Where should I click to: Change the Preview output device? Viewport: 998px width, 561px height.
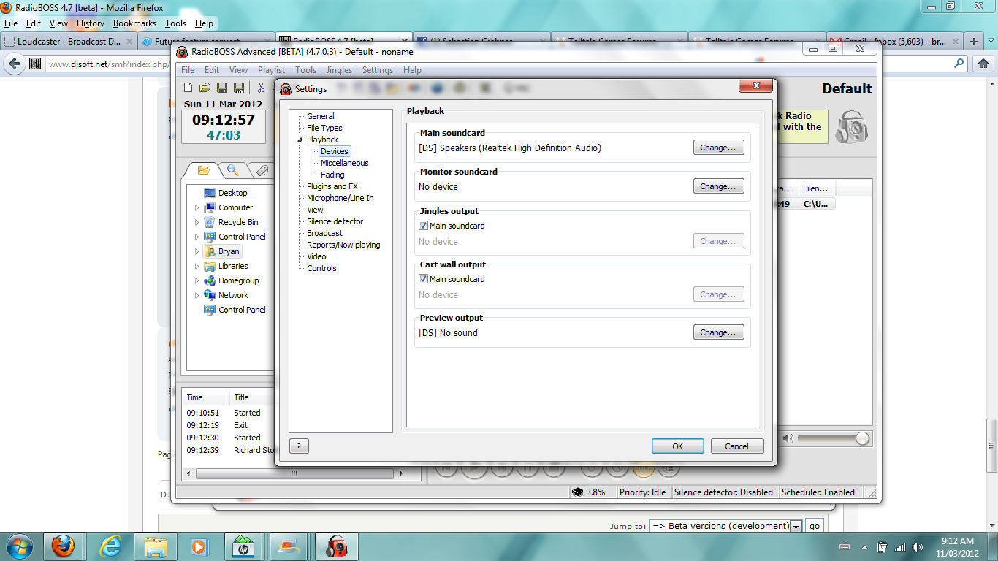[719, 332]
